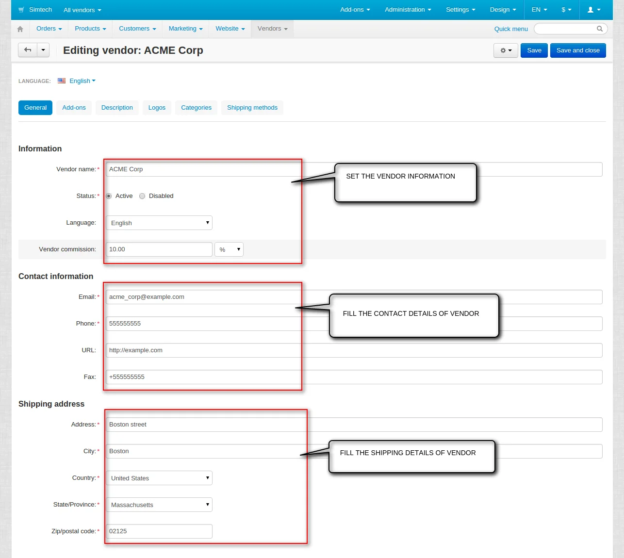Open the Logos tab
The width and height of the screenshot is (624, 558).
157,108
